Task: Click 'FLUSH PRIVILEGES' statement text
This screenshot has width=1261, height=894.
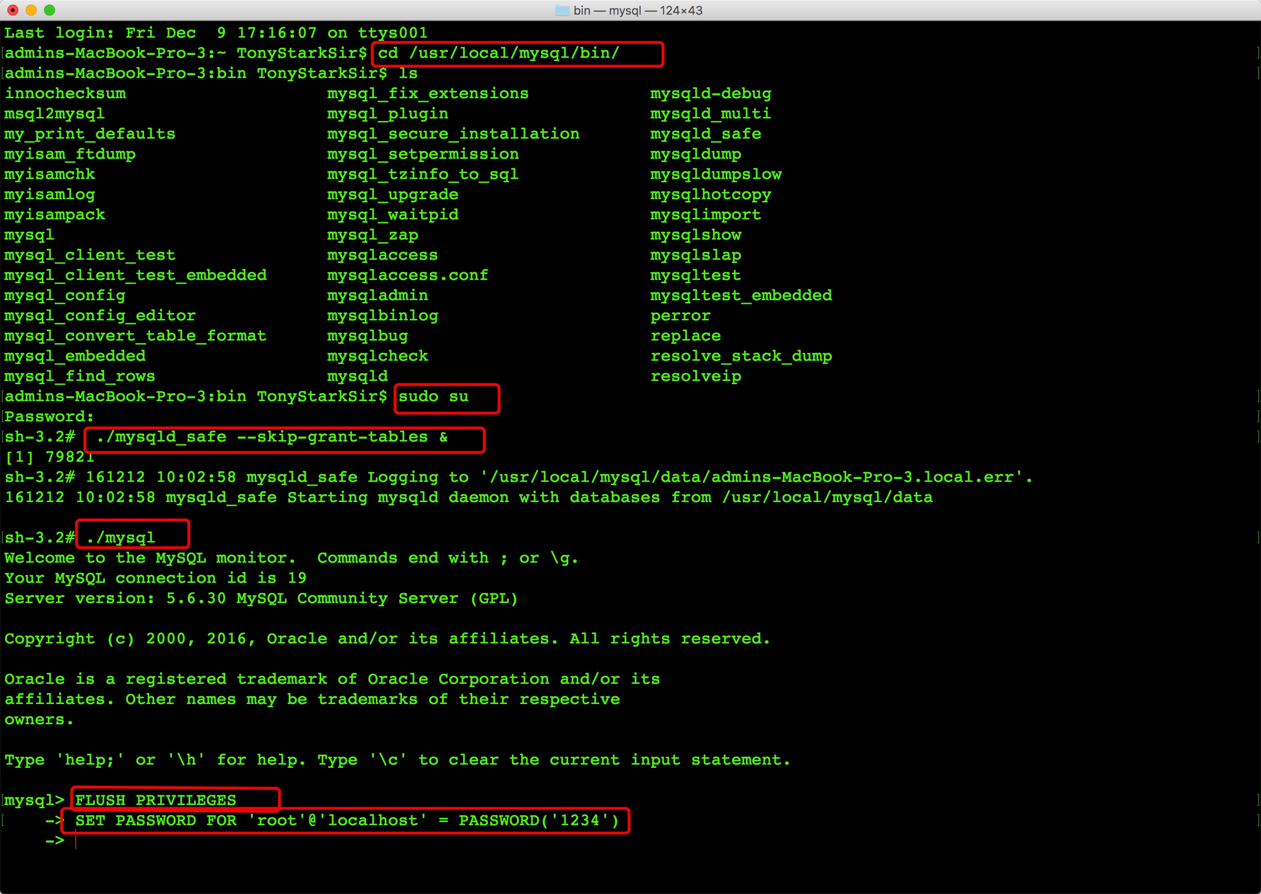Action: point(156,800)
